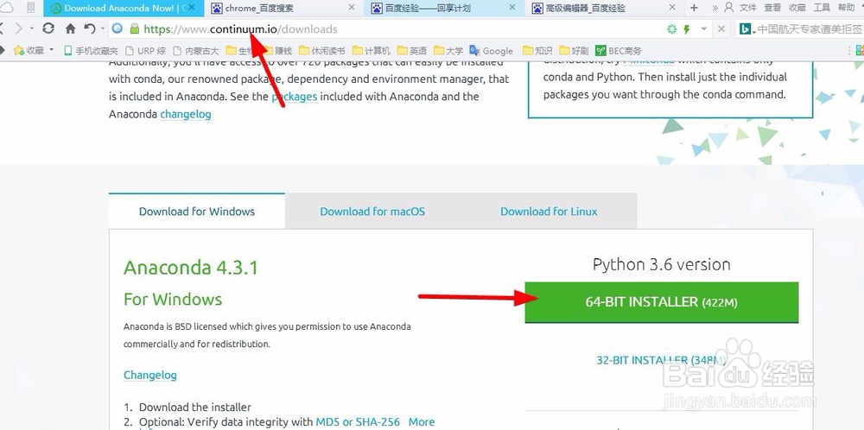The image size is (864, 430).
Task: Open Google translate bookmark
Action: point(492,51)
